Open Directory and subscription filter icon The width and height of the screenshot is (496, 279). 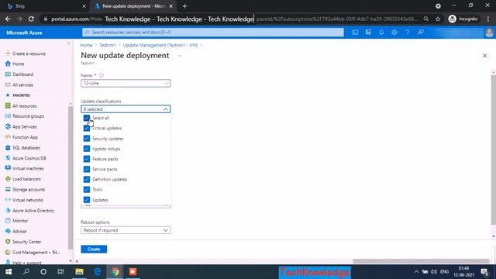click(x=368, y=33)
